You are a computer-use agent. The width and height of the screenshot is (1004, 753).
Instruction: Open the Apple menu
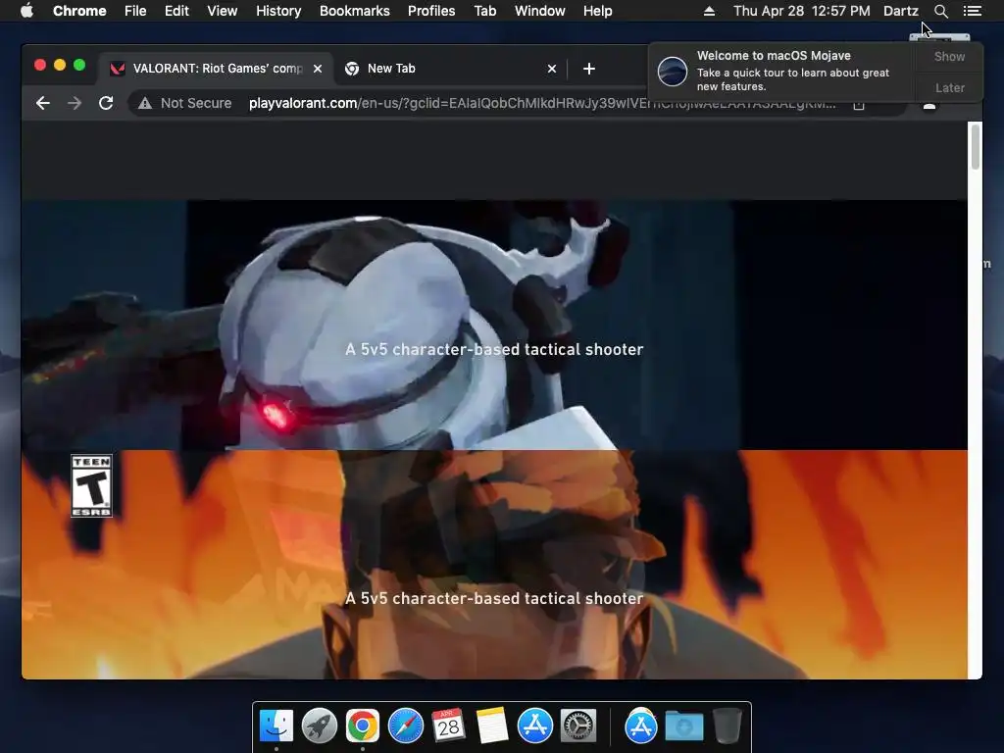26,11
